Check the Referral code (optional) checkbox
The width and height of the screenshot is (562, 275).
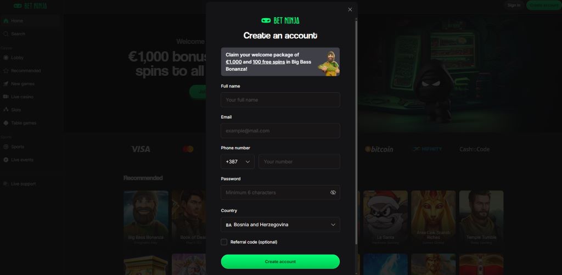pyautogui.click(x=224, y=242)
